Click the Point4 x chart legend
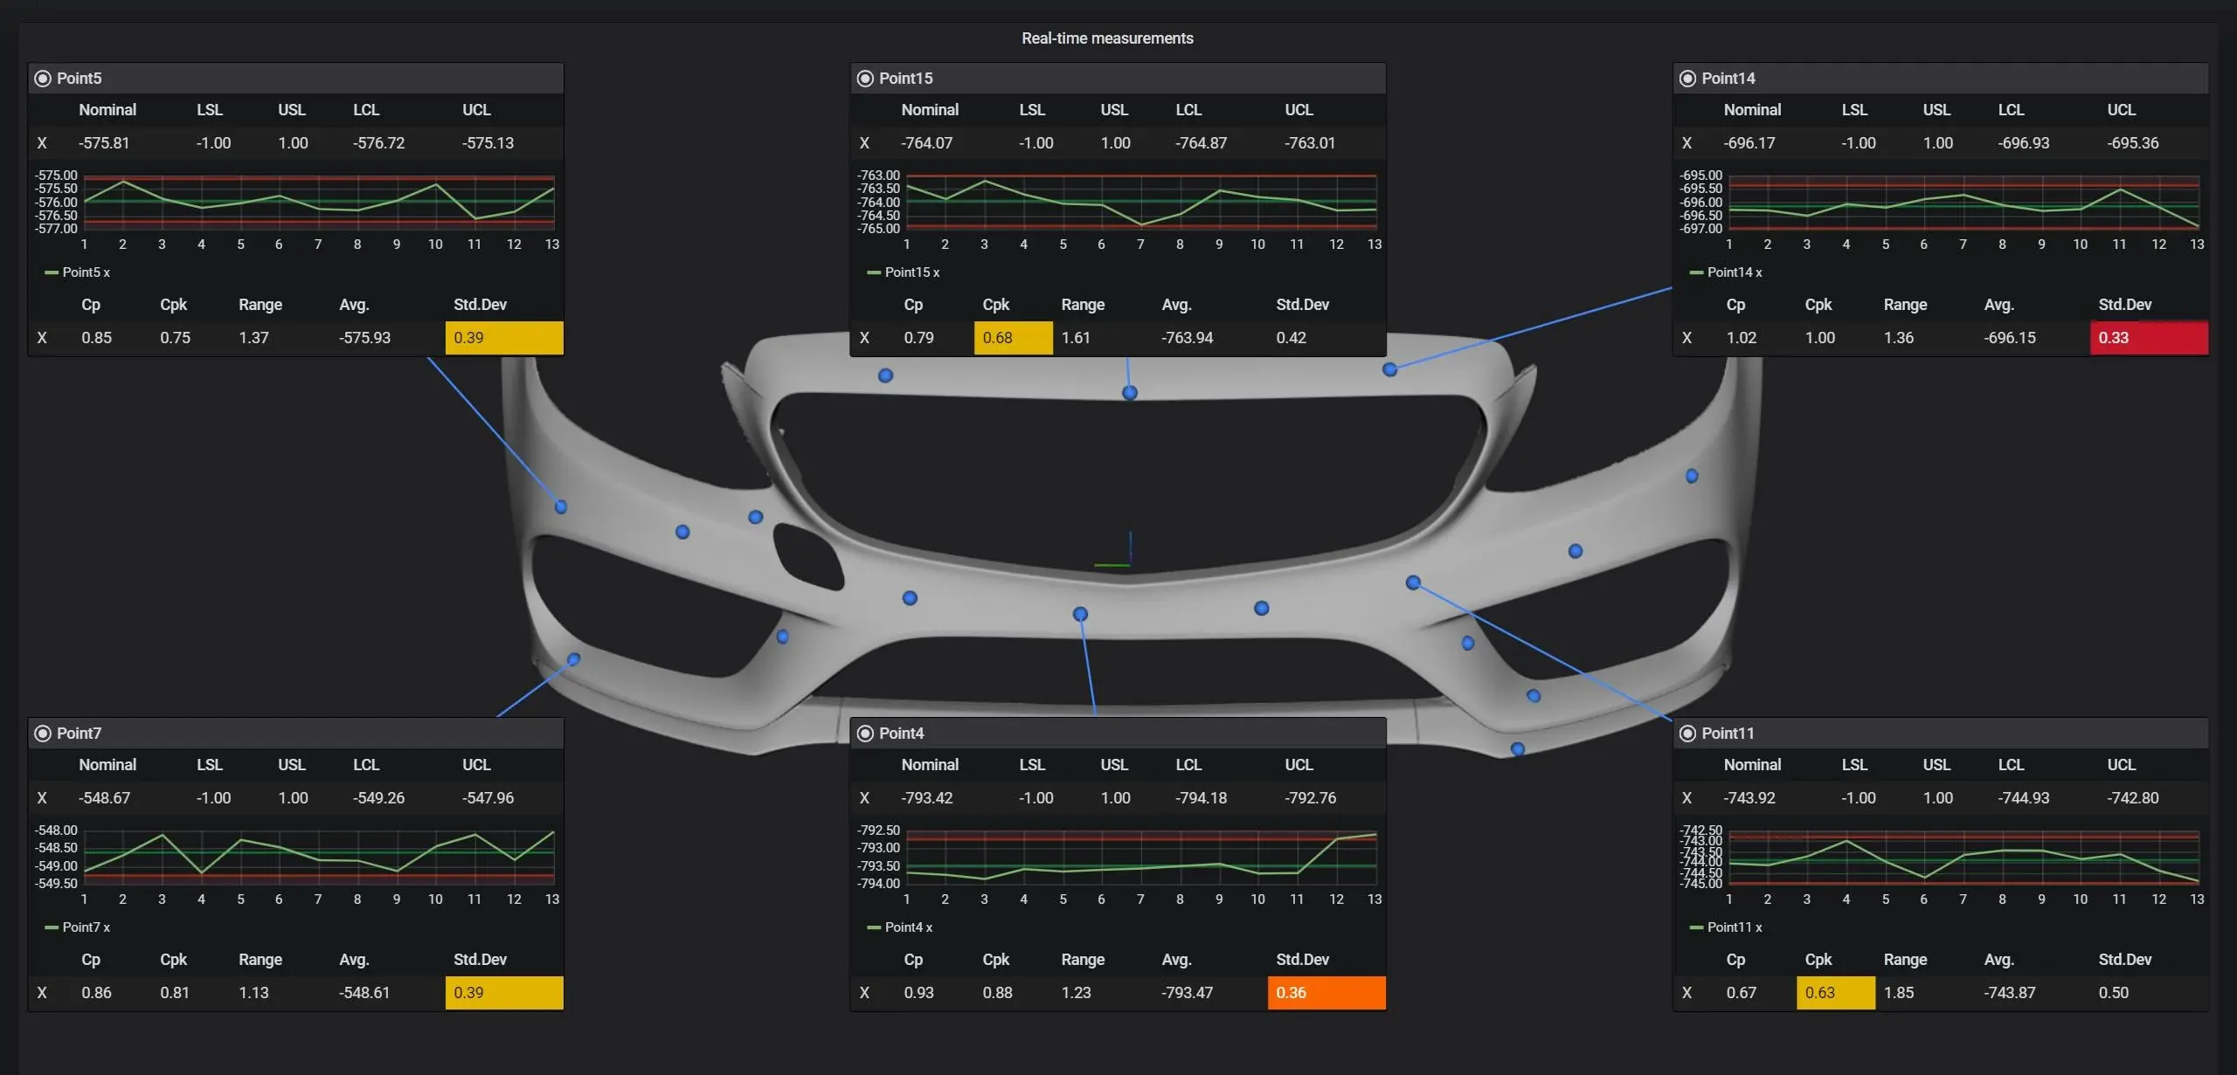 (x=900, y=927)
